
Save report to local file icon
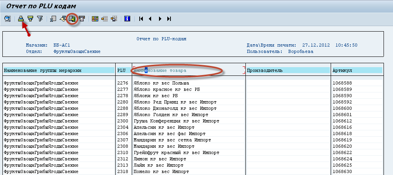[x=72, y=19]
